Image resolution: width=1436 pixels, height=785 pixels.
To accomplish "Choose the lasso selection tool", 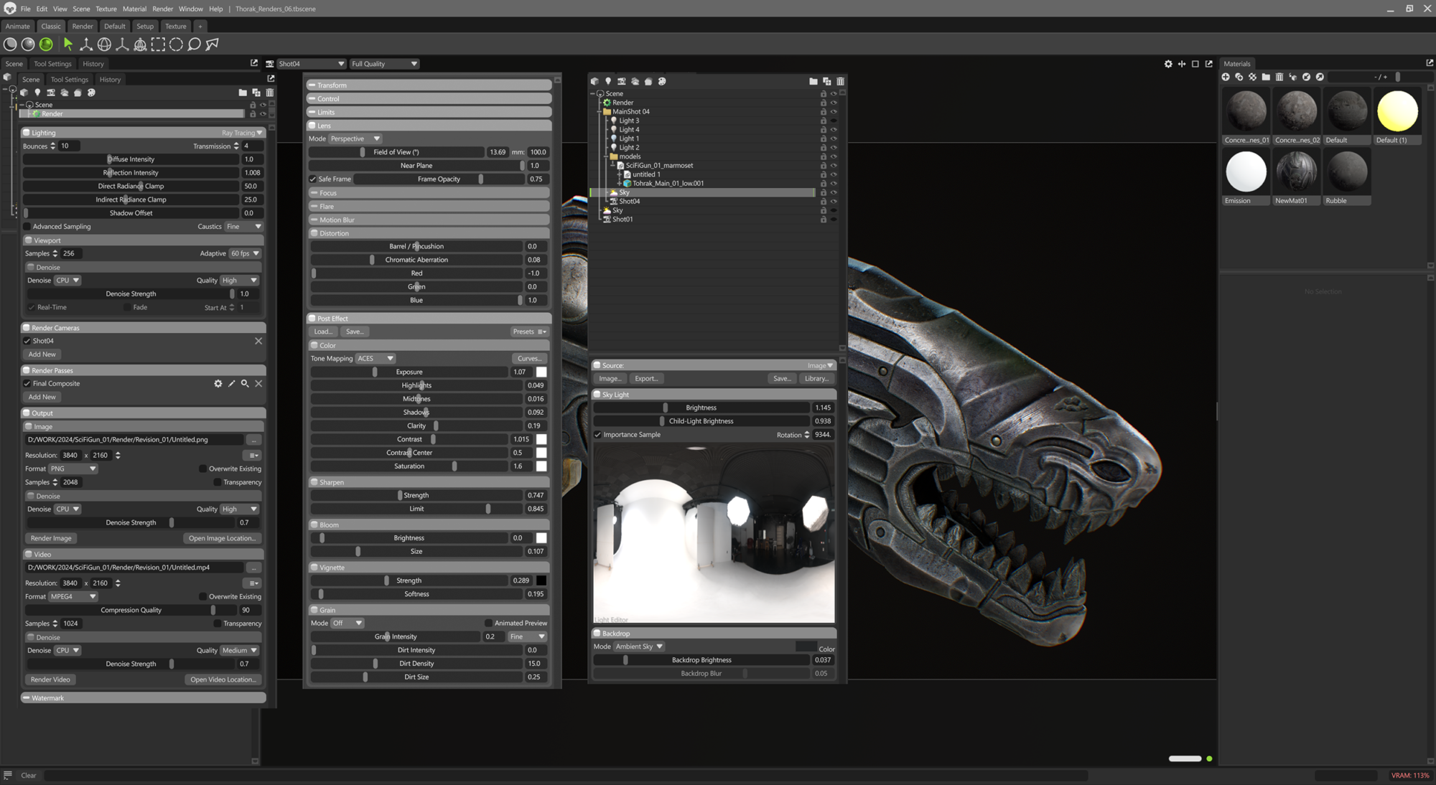I will click(x=194, y=44).
